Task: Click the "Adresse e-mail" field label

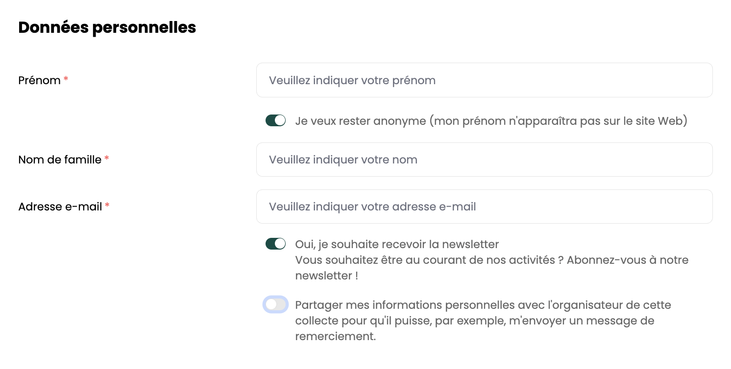Action: [60, 207]
